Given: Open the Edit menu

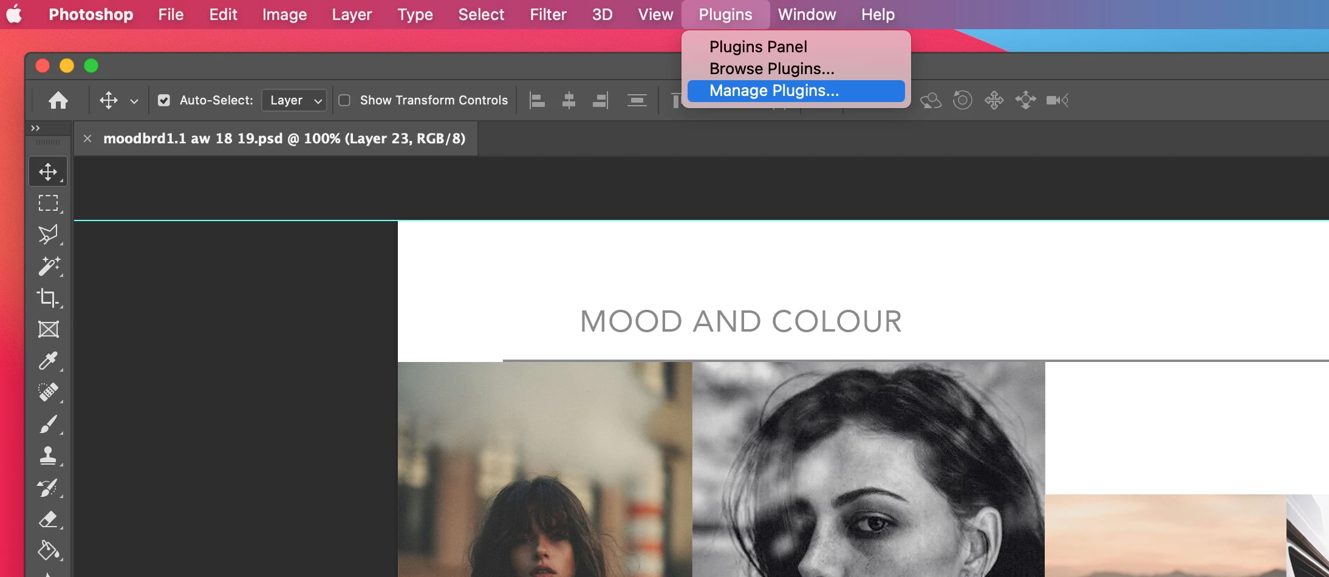Looking at the screenshot, I should (223, 15).
